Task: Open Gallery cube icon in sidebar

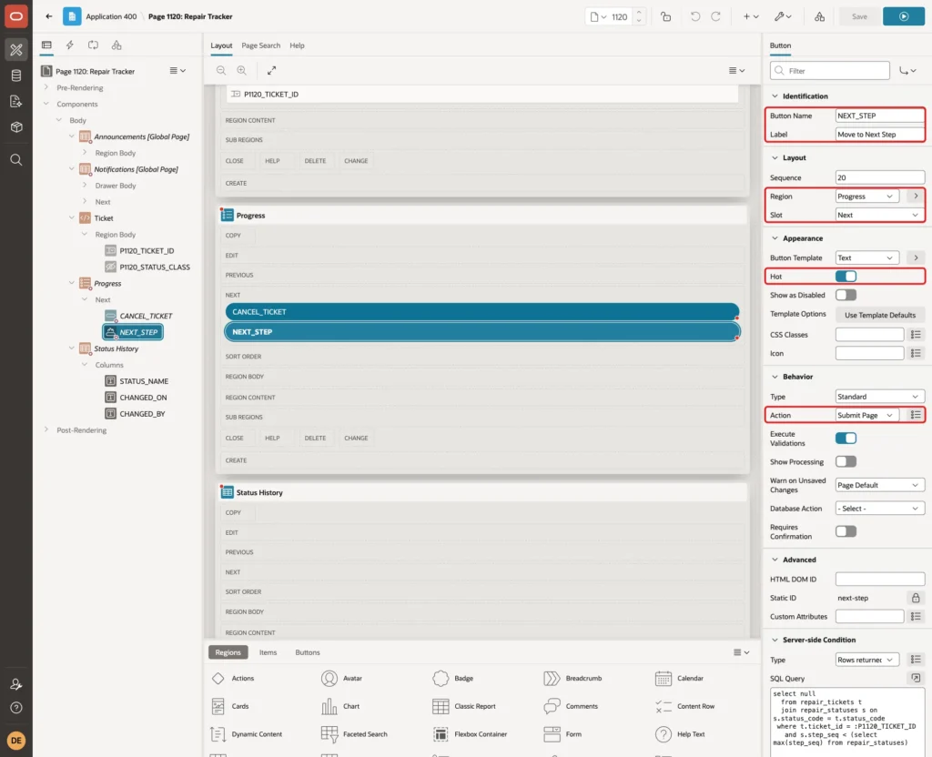Action: tap(16, 127)
